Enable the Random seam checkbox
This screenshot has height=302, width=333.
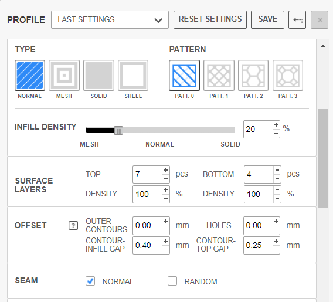pyautogui.click(x=172, y=281)
